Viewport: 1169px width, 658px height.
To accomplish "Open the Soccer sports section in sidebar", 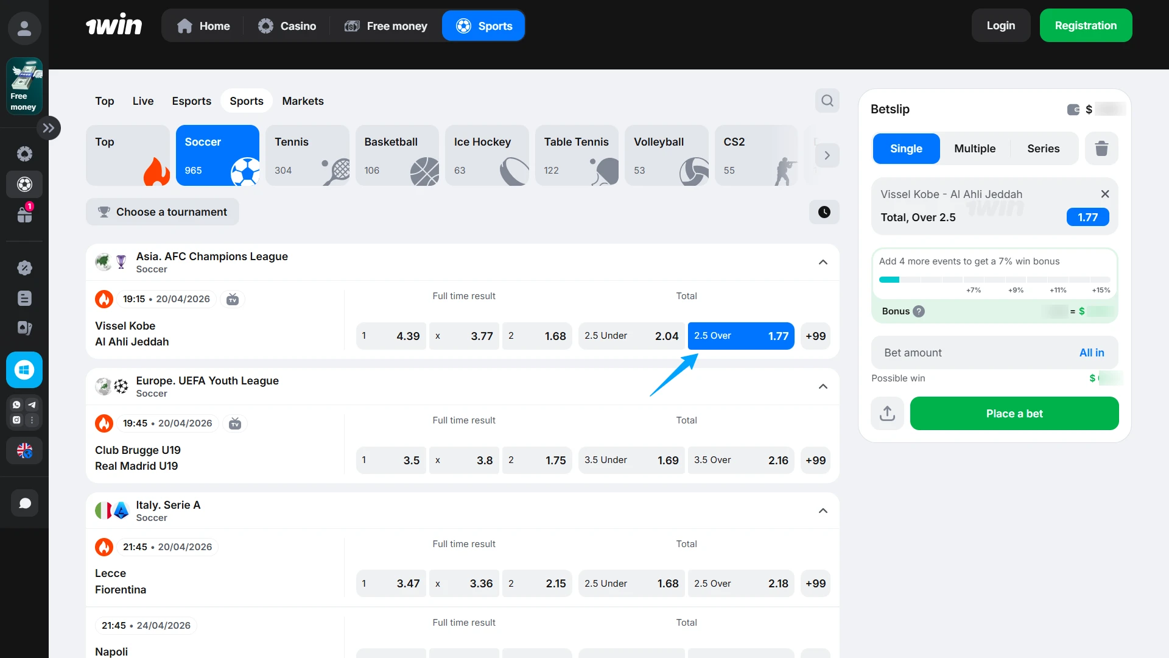I will click(24, 185).
